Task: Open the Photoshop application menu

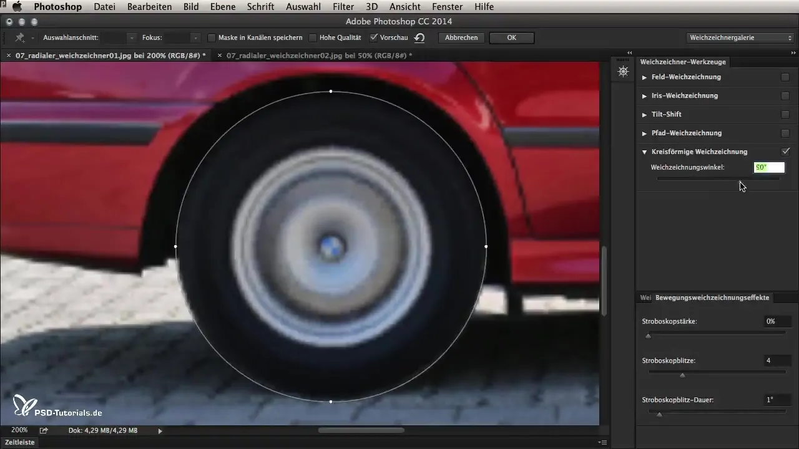Action: pos(57,7)
